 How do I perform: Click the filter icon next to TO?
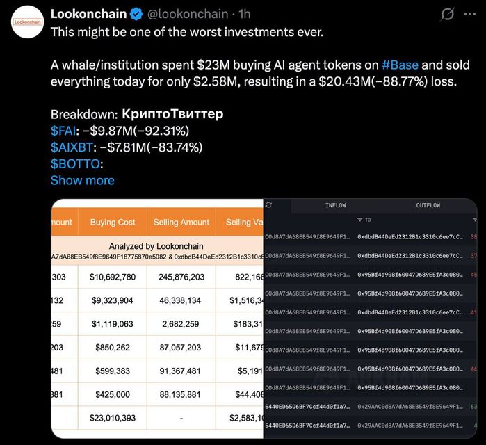tap(359, 220)
